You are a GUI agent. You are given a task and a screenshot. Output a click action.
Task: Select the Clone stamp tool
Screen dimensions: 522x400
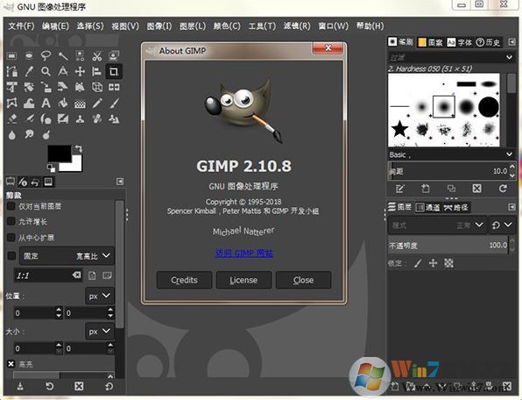pos(80,118)
